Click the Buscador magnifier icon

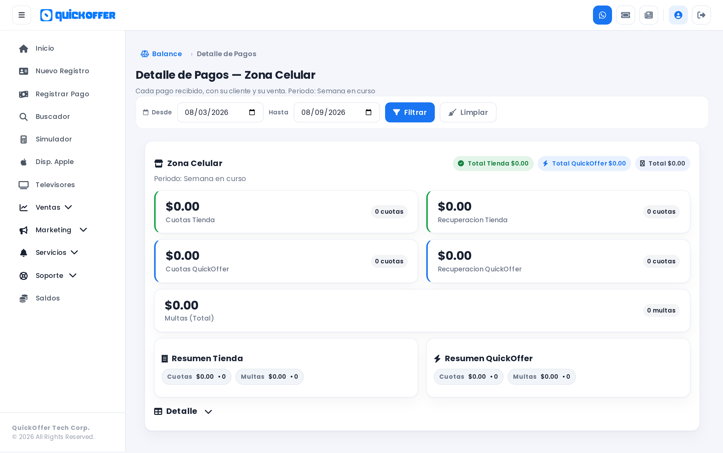(x=23, y=117)
